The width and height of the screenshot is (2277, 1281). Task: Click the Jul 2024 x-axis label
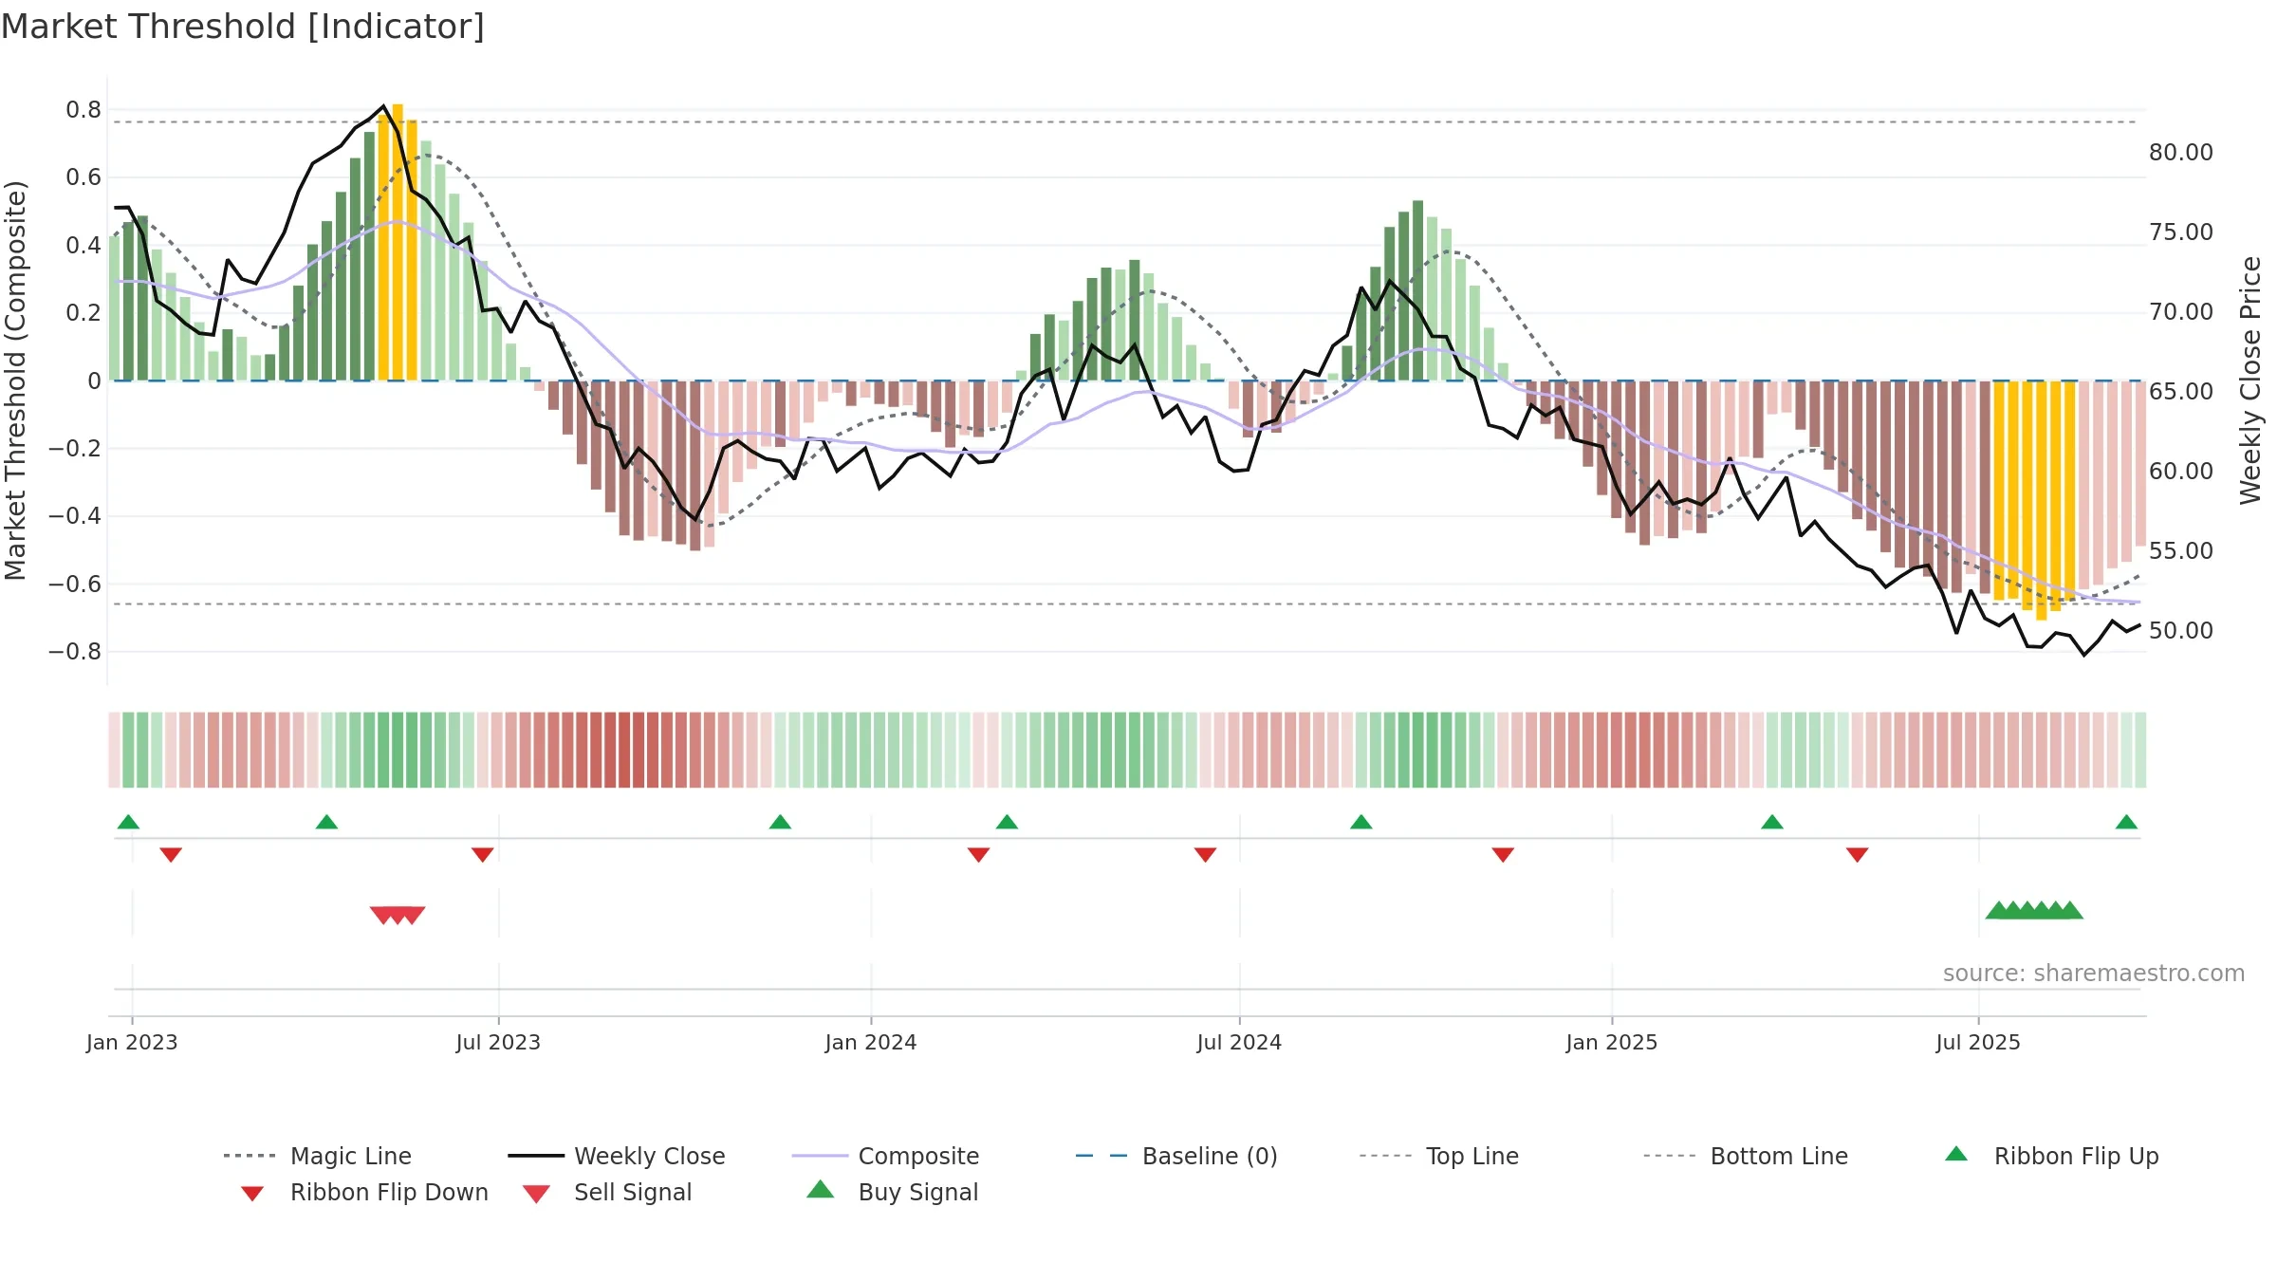1239,1042
